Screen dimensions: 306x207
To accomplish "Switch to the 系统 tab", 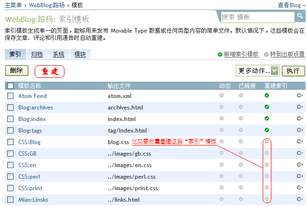I will (59, 54).
